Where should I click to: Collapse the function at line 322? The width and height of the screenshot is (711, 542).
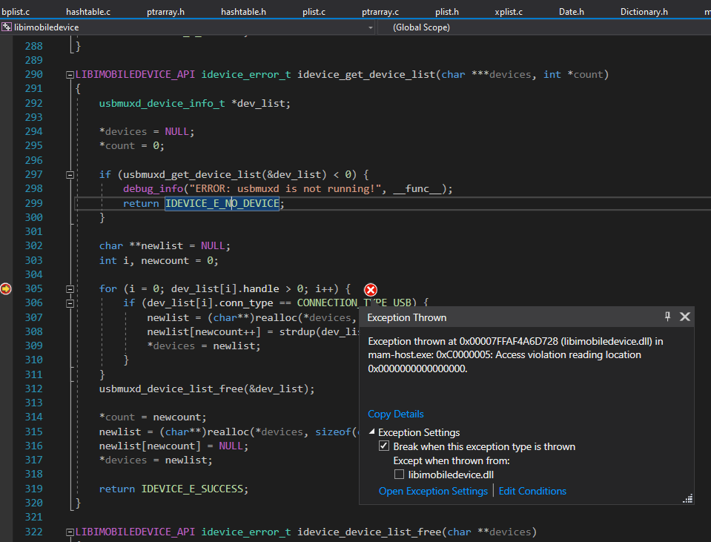coord(69,531)
